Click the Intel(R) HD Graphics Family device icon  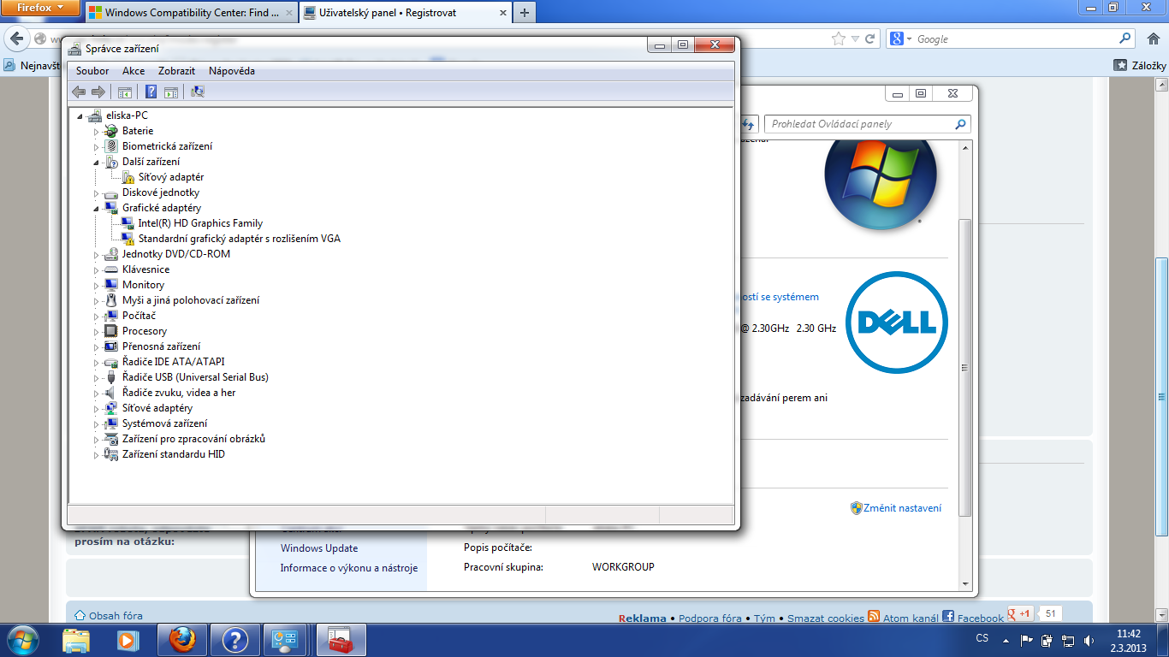pos(127,223)
